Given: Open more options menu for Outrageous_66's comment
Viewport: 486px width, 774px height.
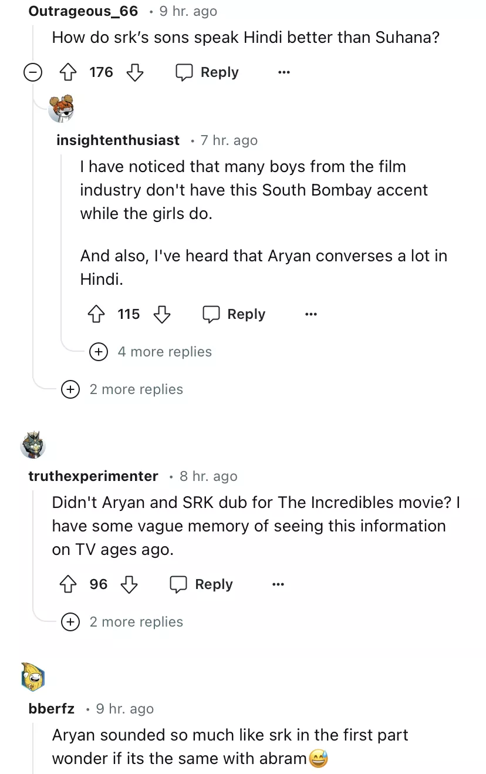Looking at the screenshot, I should 284,73.
